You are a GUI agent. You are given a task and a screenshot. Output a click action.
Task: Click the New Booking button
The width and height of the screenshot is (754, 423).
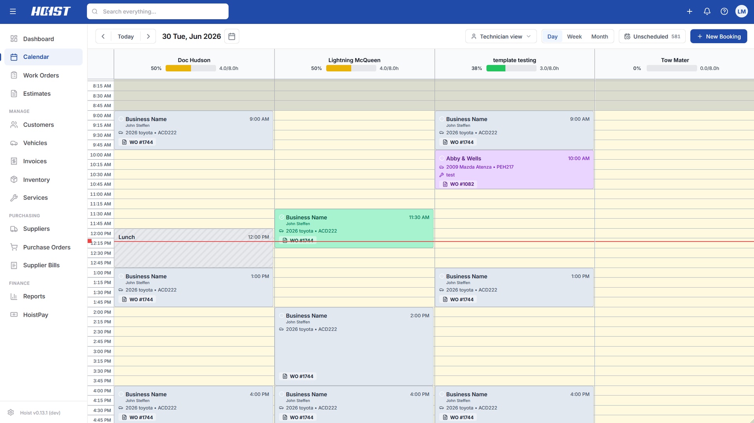pos(719,36)
